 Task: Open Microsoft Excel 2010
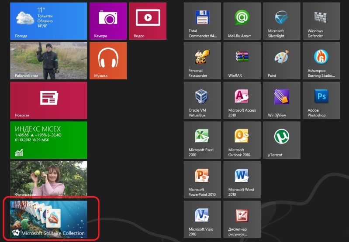(202, 140)
